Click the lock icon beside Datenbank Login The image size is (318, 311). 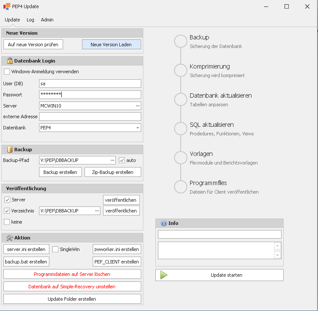9,61
